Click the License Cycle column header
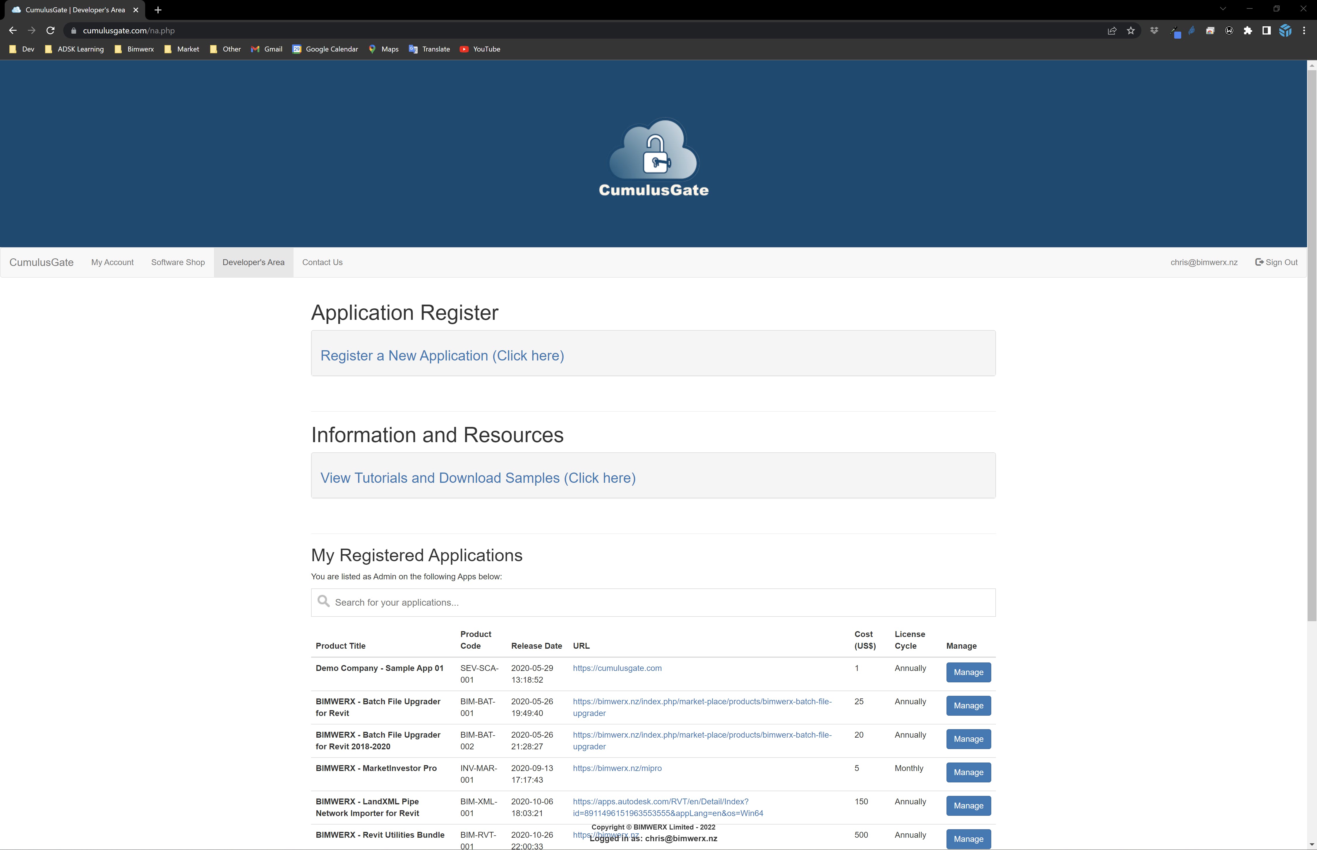Screen dimensions: 1317x850 tap(910, 640)
